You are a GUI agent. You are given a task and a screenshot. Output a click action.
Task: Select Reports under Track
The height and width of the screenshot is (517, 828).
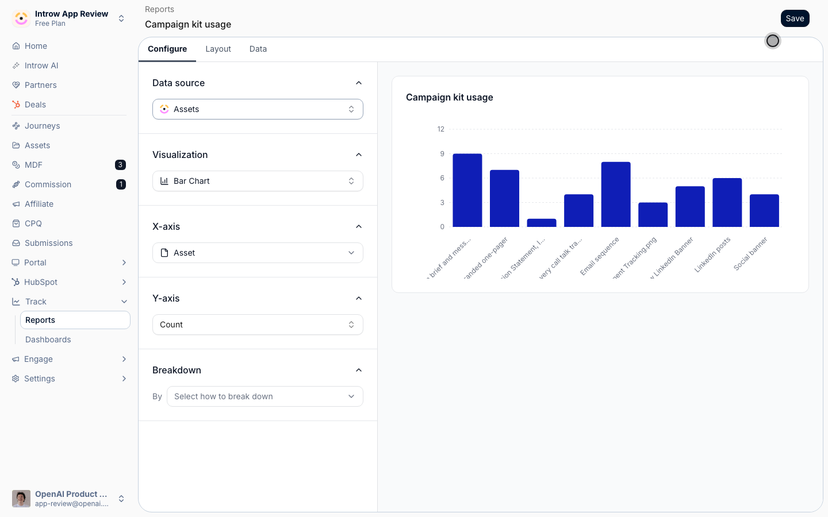click(x=75, y=320)
